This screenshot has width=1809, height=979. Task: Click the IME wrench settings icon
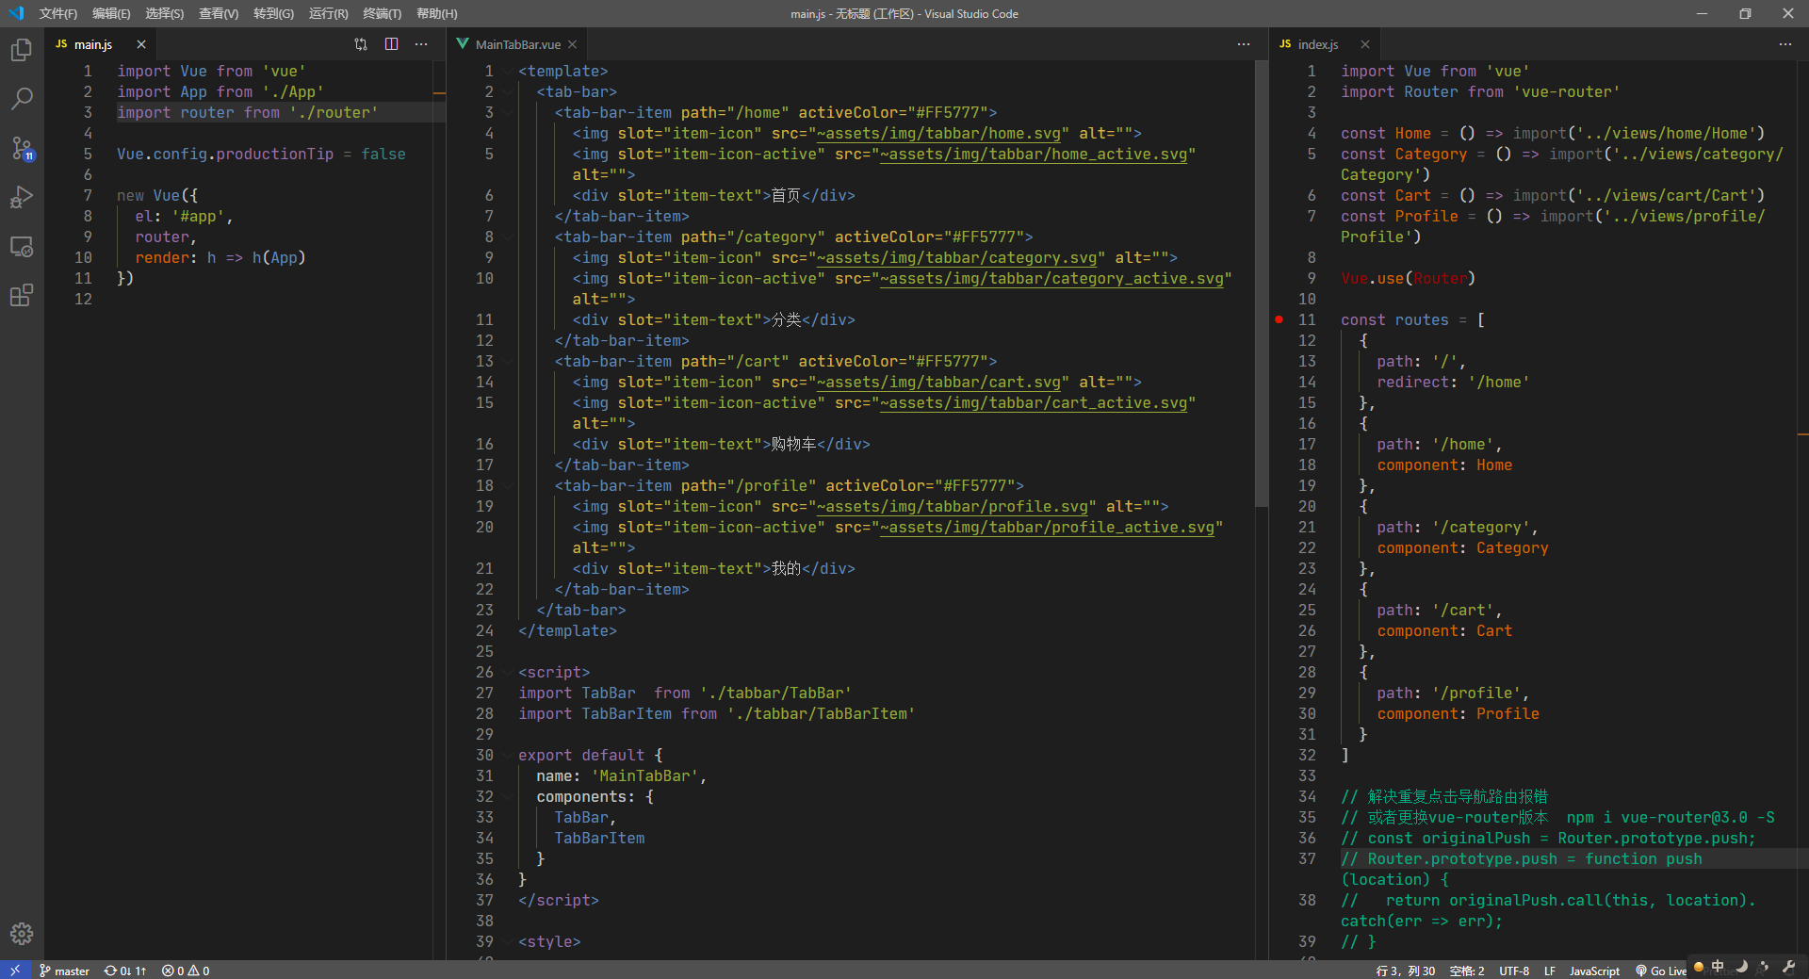[x=1789, y=966]
